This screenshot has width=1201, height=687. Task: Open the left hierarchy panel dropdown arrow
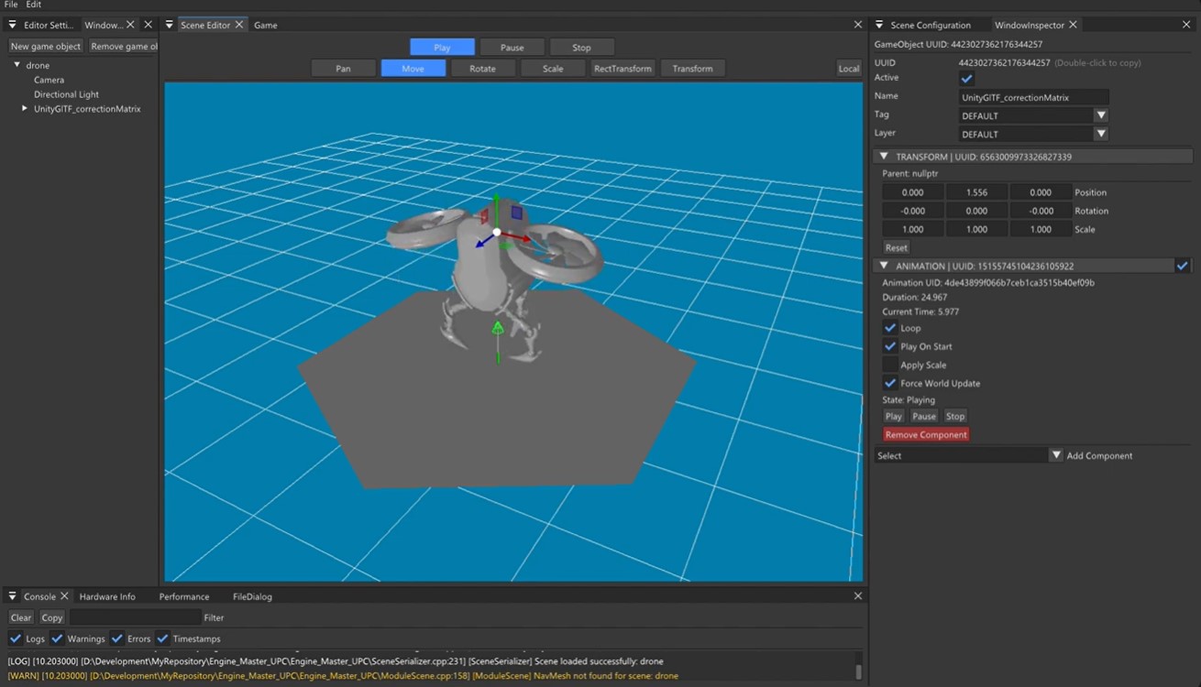tap(13, 25)
